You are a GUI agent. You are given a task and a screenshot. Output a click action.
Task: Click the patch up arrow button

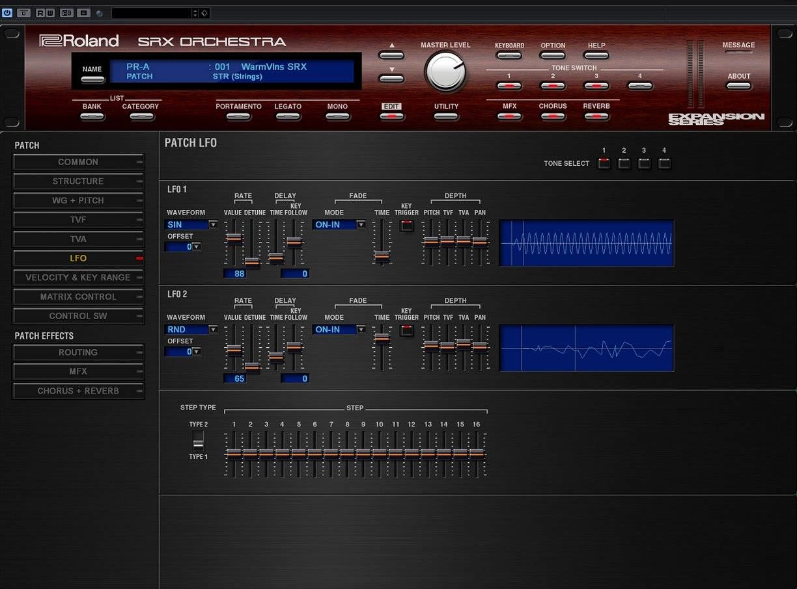tap(391, 55)
